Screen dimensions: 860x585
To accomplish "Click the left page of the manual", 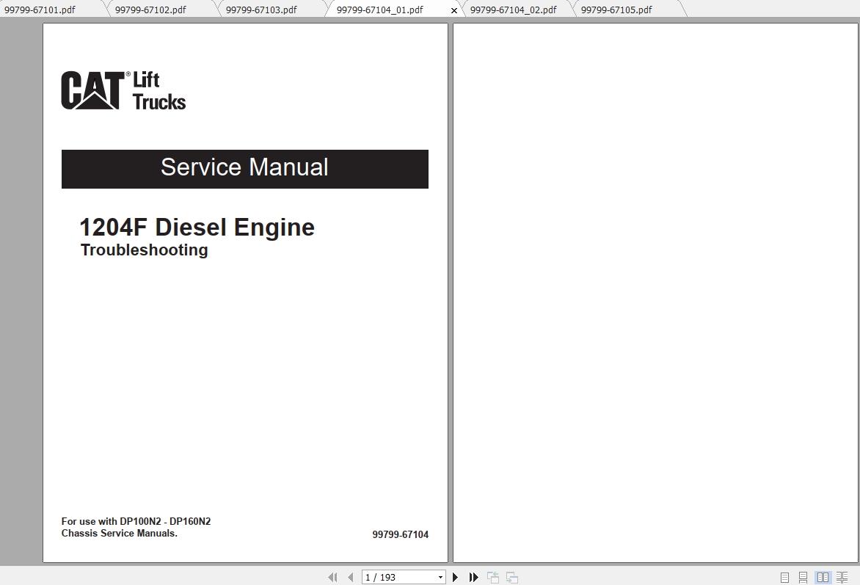I will tap(245, 294).
